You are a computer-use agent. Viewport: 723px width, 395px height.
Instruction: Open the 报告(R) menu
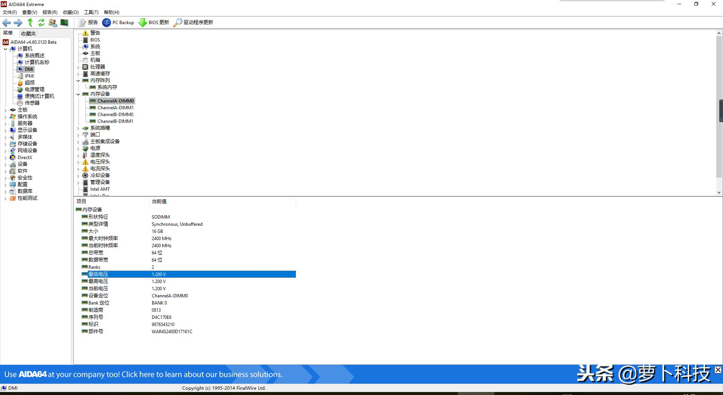click(x=50, y=12)
